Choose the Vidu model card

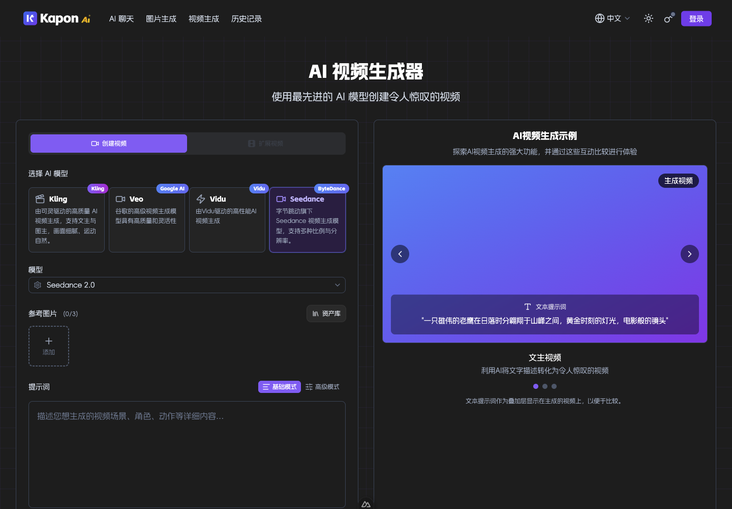(227, 220)
